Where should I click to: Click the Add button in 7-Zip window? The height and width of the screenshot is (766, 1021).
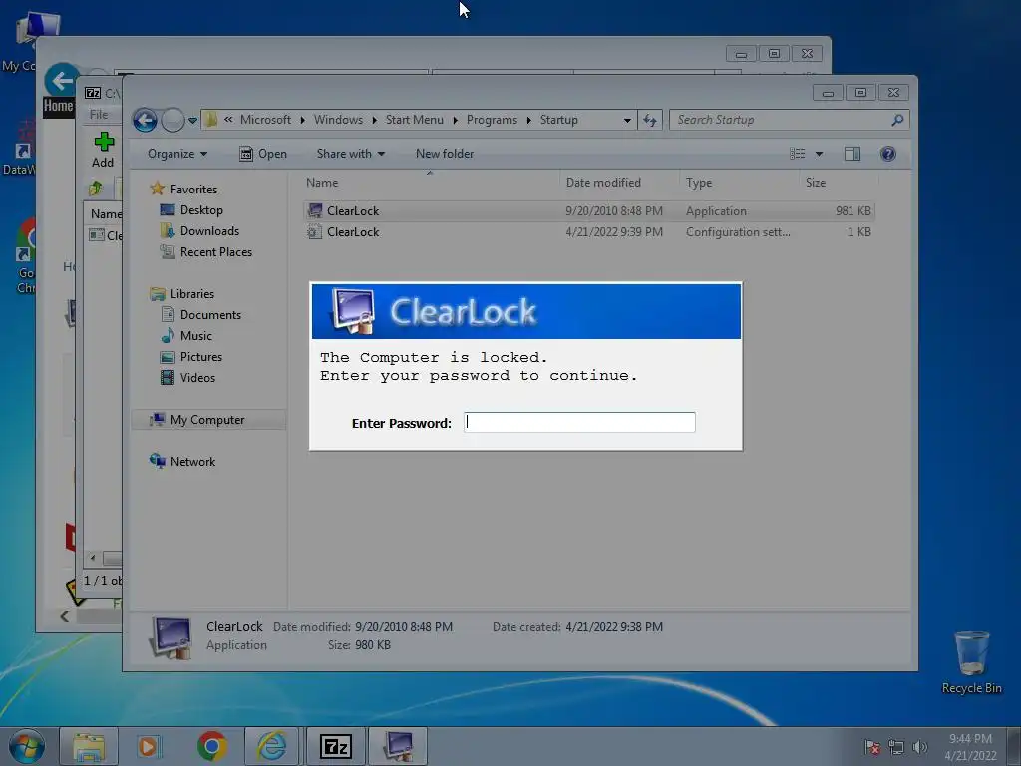pyautogui.click(x=103, y=150)
